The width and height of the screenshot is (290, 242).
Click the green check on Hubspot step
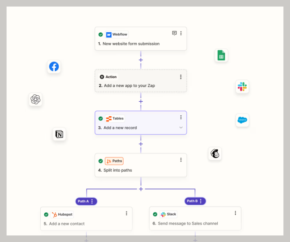(46, 214)
